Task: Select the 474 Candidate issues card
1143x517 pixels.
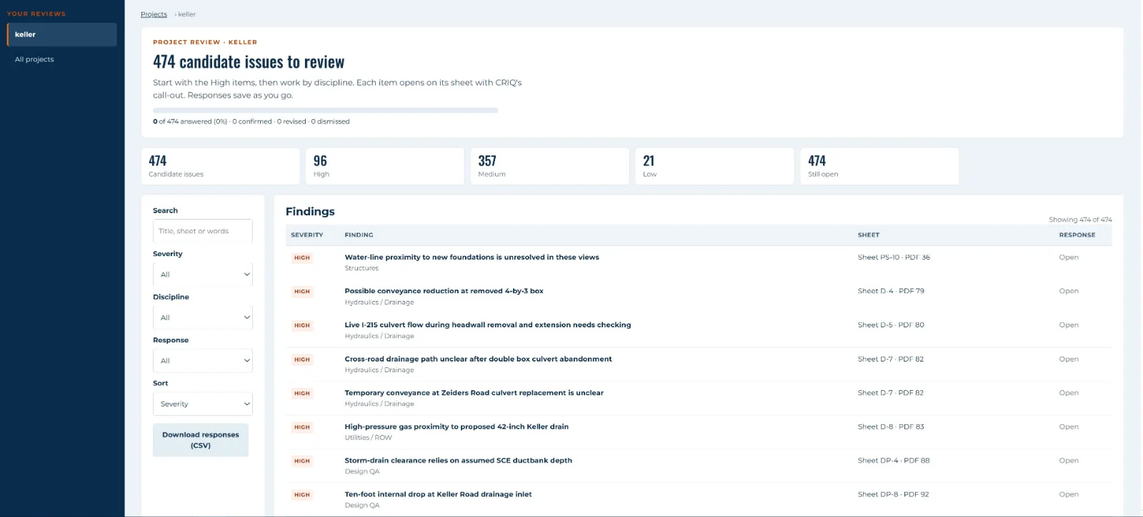Action: 221,166
